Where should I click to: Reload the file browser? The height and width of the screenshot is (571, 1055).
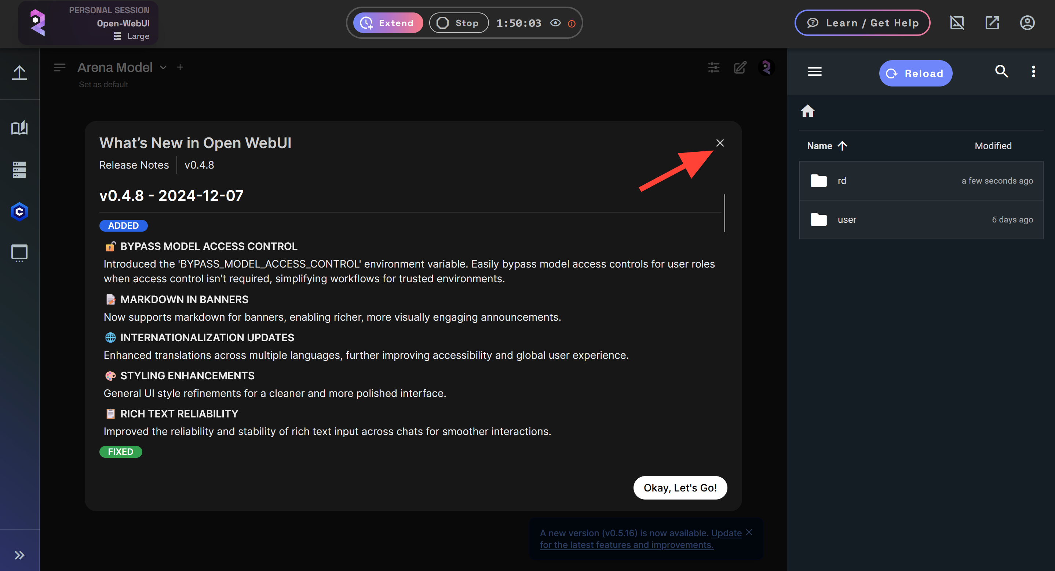click(x=915, y=73)
